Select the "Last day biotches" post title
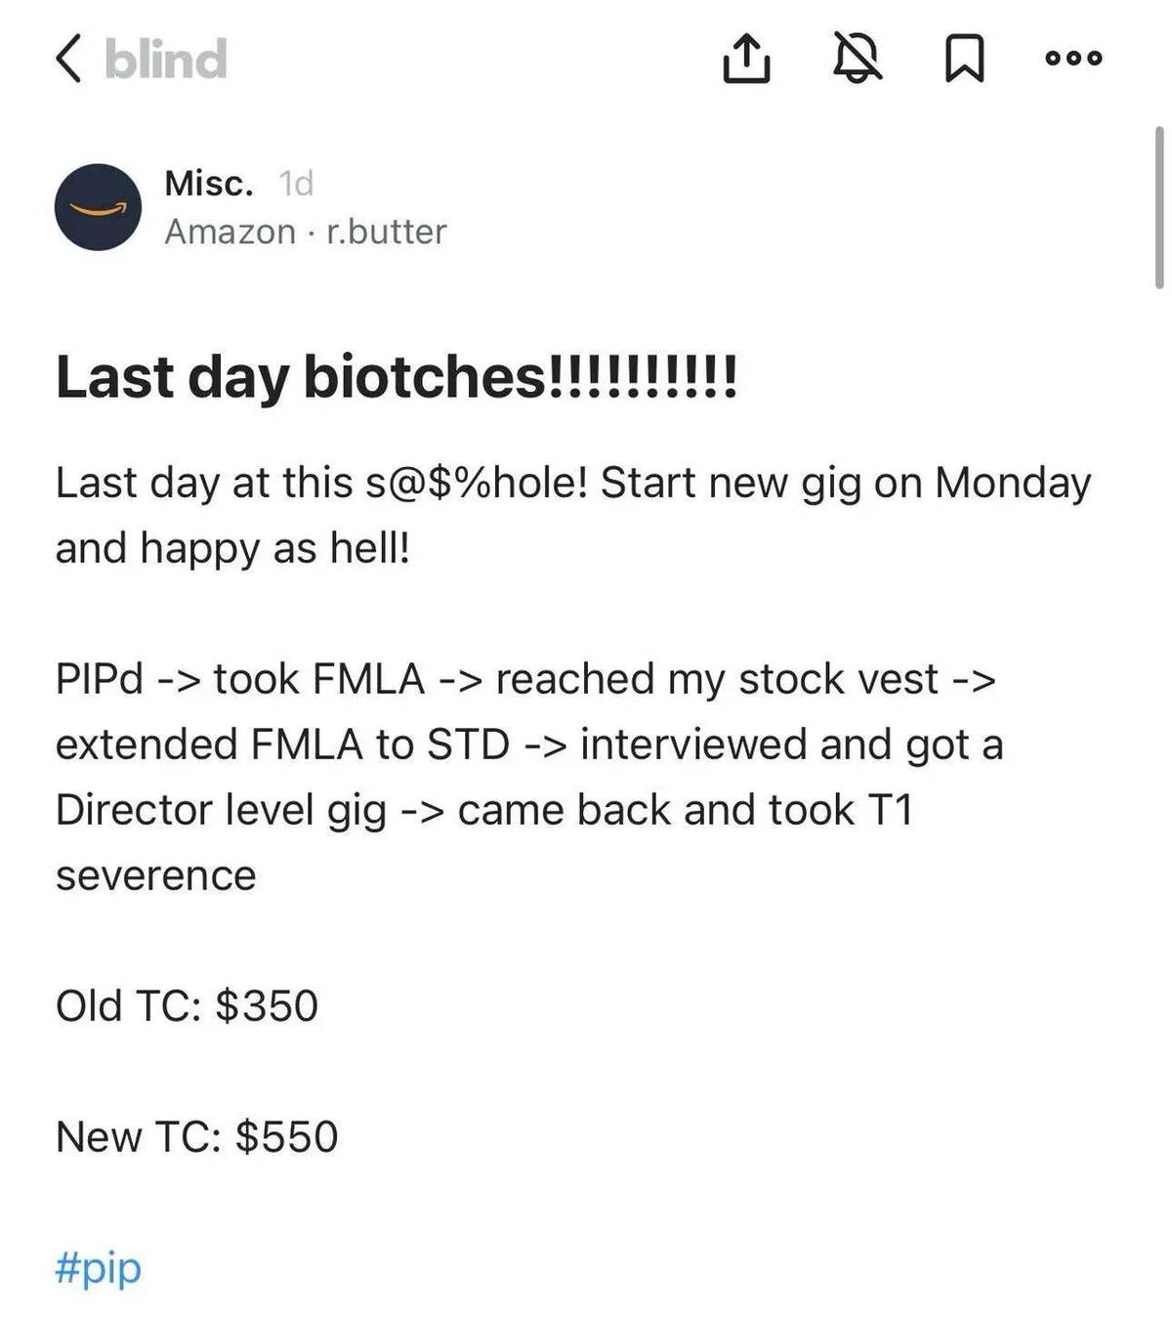Viewport: 1172px width, 1318px height. coord(397,377)
